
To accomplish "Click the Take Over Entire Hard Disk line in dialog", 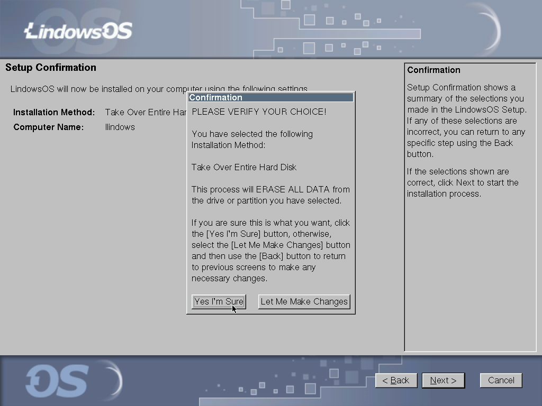I will 244,167.
